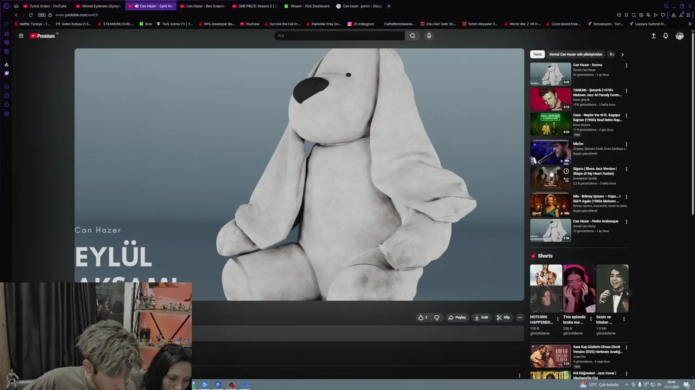Open options for Mix - Britney Spears

pyautogui.click(x=626, y=197)
